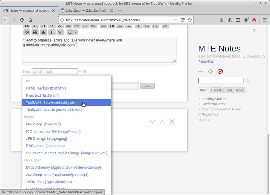Screen dimensions: 270x195
Task: Click the insert picture toolbar icon
Action: click(x=35, y=32)
